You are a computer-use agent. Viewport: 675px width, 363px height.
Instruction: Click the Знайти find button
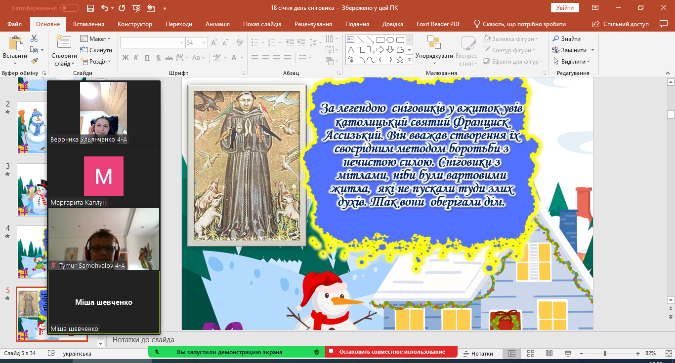pyautogui.click(x=567, y=39)
